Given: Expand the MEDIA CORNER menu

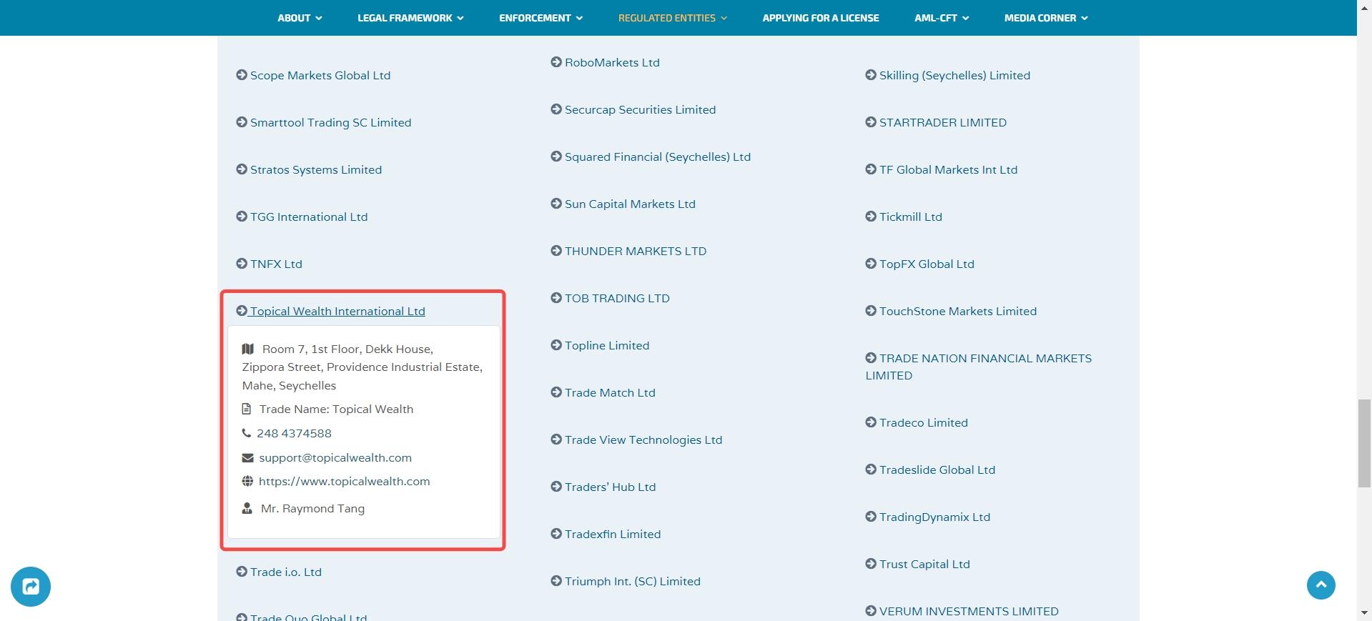Looking at the screenshot, I should (1046, 18).
